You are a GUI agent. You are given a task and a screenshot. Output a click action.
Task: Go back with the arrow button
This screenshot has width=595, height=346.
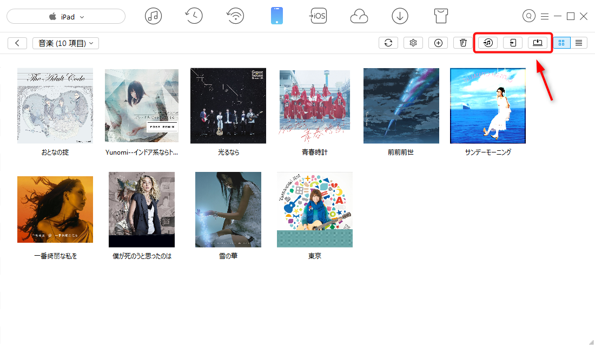click(17, 43)
